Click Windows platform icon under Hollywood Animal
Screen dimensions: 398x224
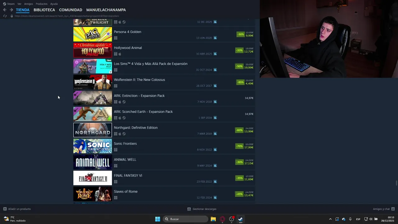pos(116,54)
